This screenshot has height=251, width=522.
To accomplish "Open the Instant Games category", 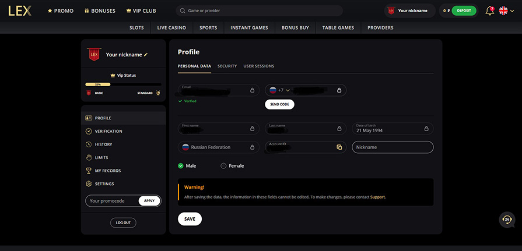I will [x=250, y=28].
